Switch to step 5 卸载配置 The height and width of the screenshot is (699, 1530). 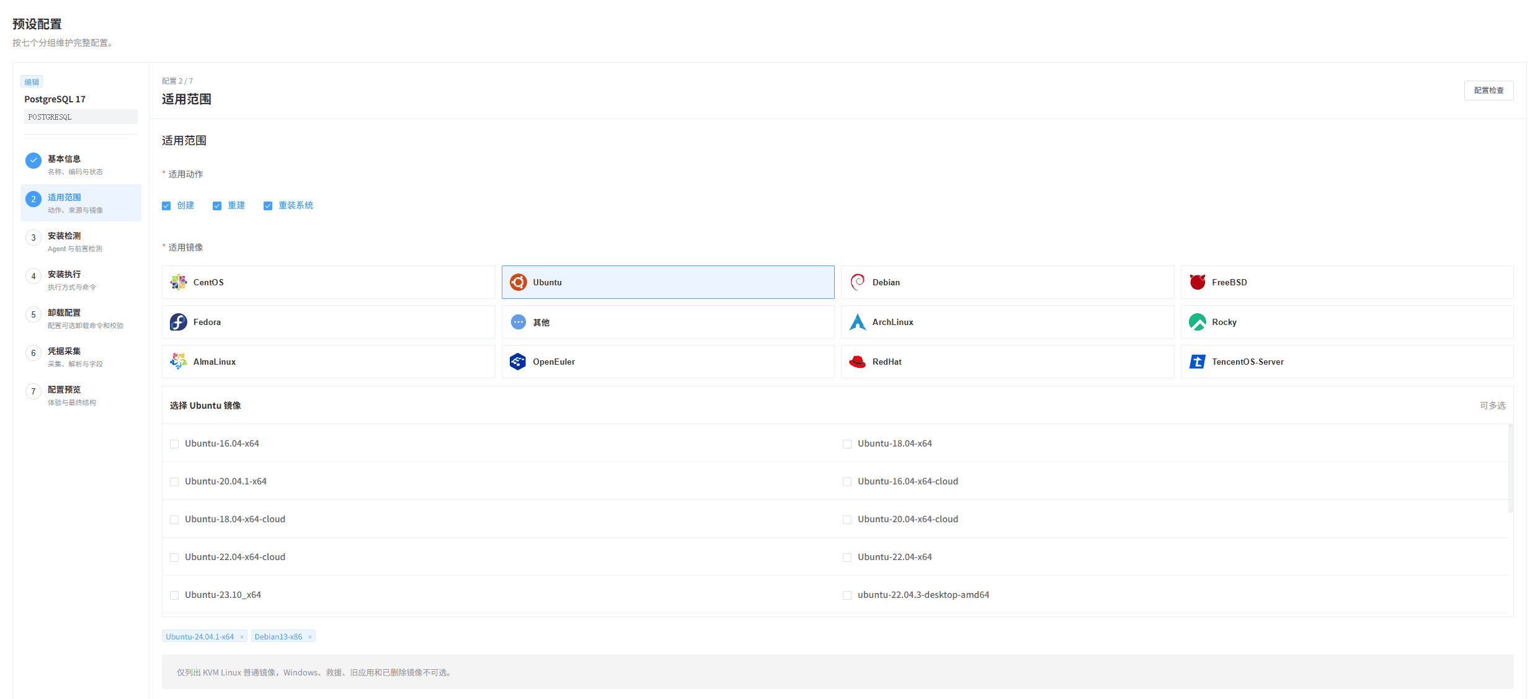[81, 318]
